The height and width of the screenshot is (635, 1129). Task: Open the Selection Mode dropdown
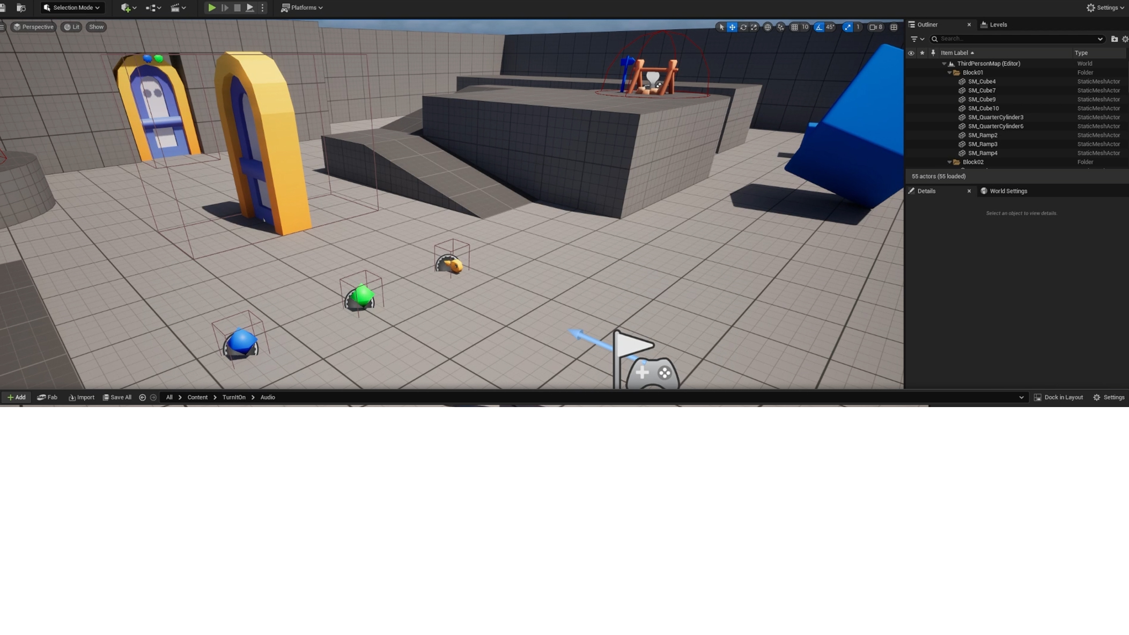pos(72,8)
